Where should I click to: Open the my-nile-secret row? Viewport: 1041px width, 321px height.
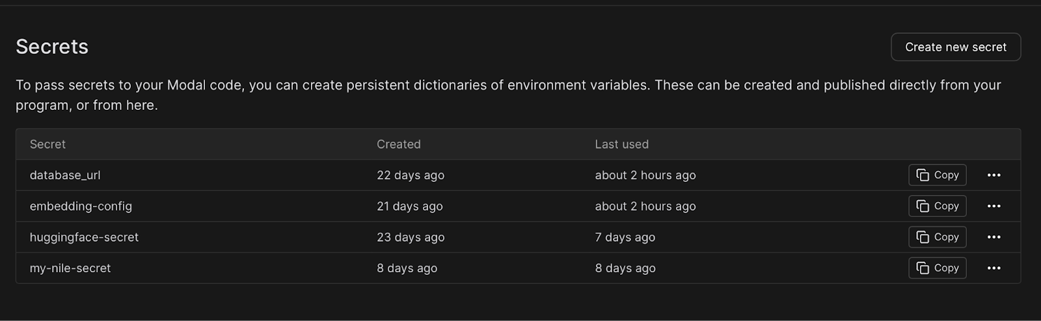click(x=70, y=268)
